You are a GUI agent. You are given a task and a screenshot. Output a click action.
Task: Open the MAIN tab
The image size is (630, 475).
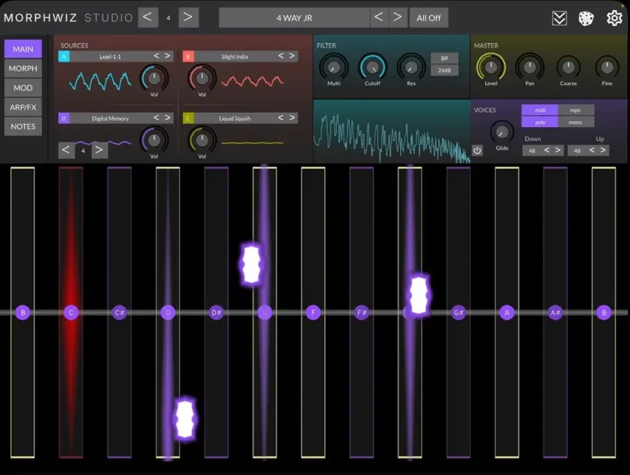(23, 49)
